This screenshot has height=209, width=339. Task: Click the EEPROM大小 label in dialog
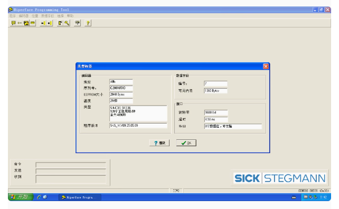[93, 94]
